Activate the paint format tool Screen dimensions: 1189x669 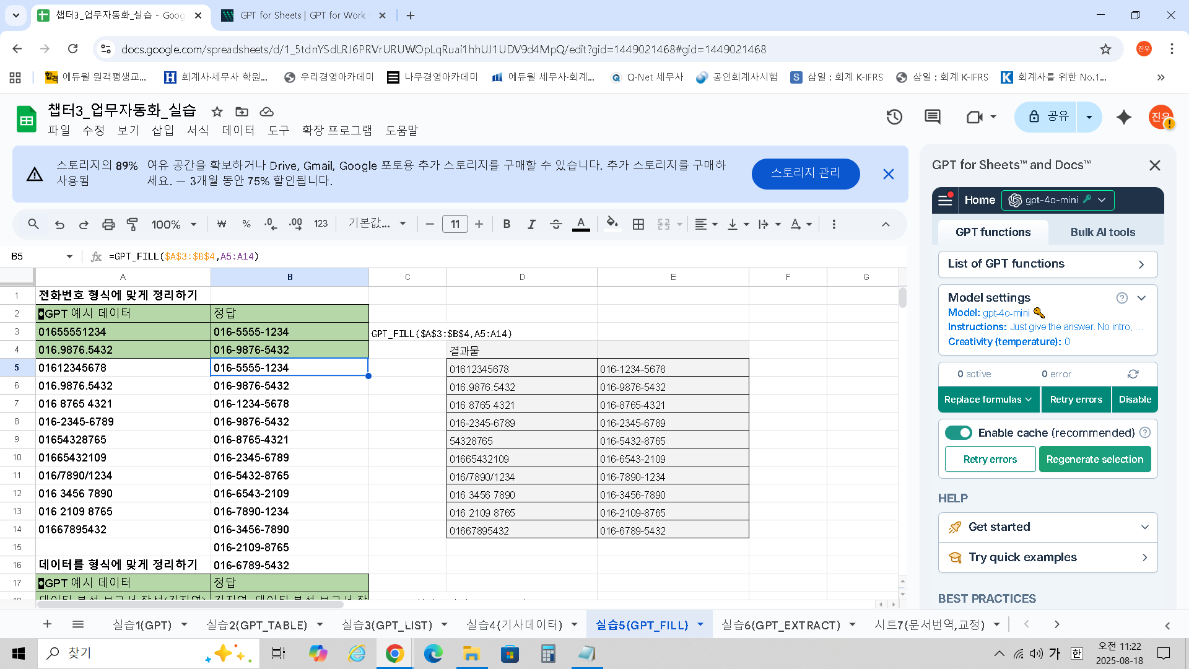(133, 224)
